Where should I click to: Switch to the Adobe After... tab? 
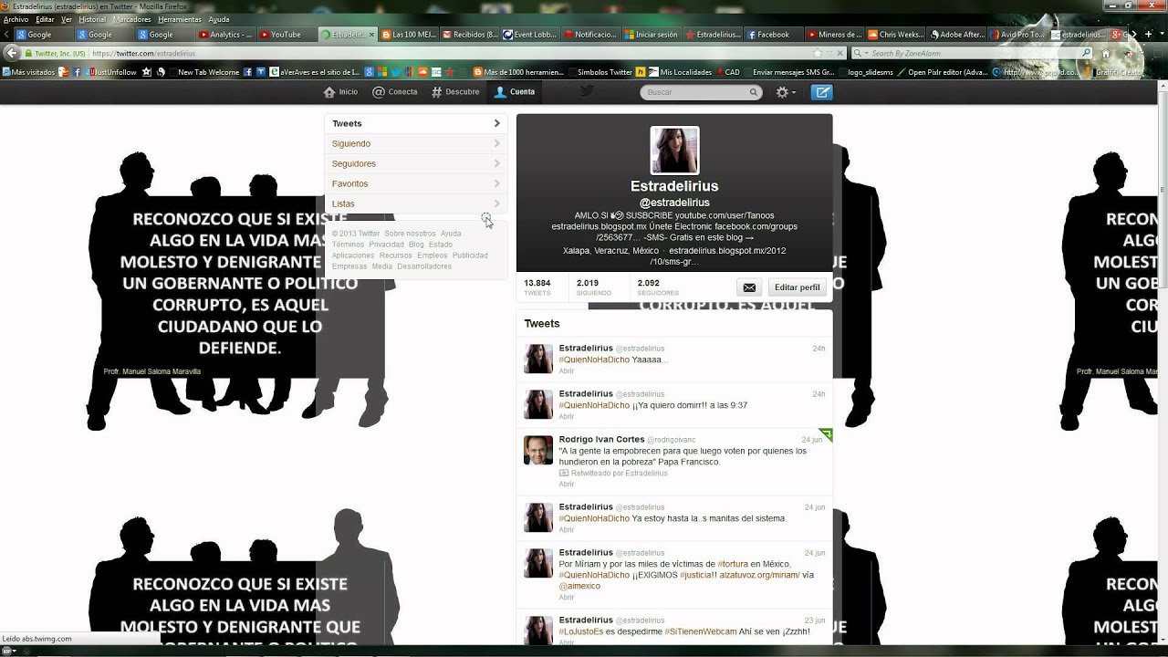(x=955, y=35)
